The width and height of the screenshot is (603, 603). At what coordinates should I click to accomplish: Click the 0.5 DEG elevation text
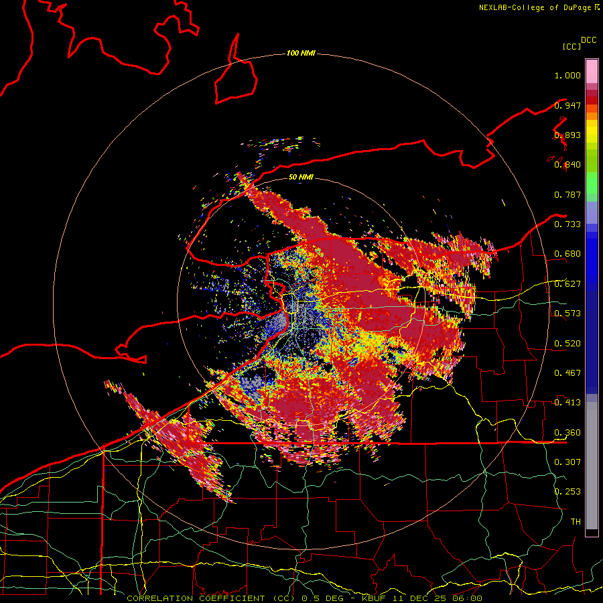click(322, 598)
